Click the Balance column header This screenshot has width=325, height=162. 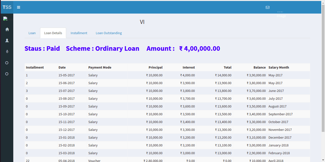point(259,67)
